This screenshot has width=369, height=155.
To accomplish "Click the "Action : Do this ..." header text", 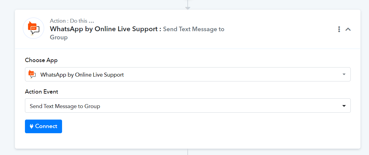I will coord(72,21).
